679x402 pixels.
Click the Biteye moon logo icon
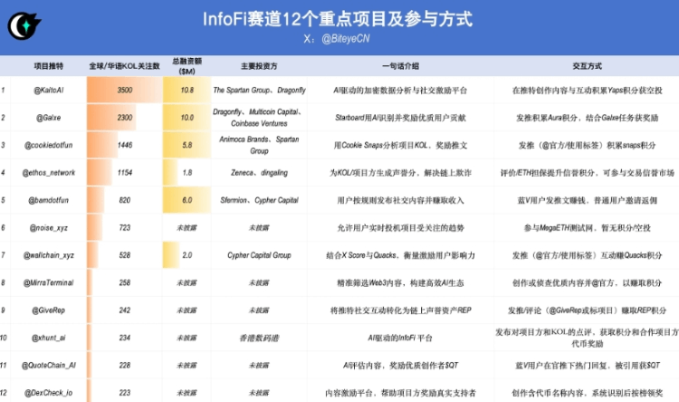click(24, 25)
